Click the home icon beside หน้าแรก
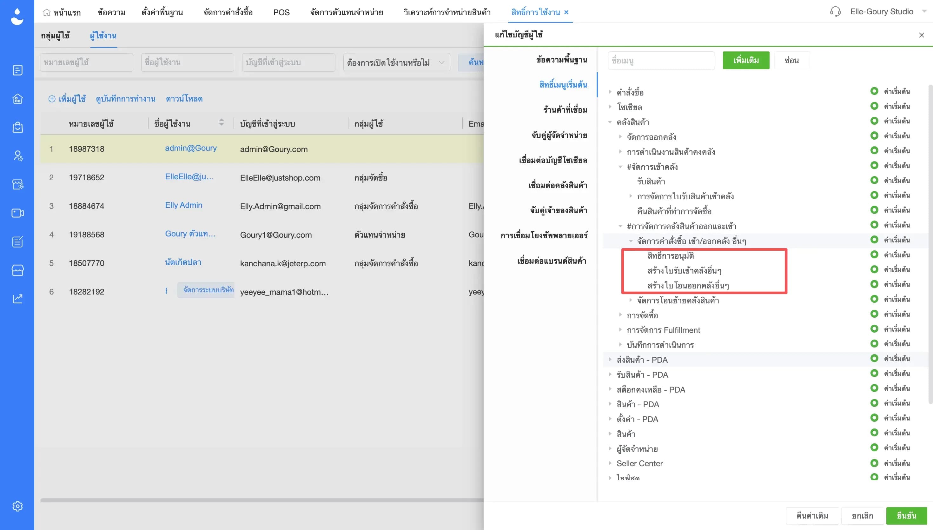The width and height of the screenshot is (933, 530). pos(47,12)
